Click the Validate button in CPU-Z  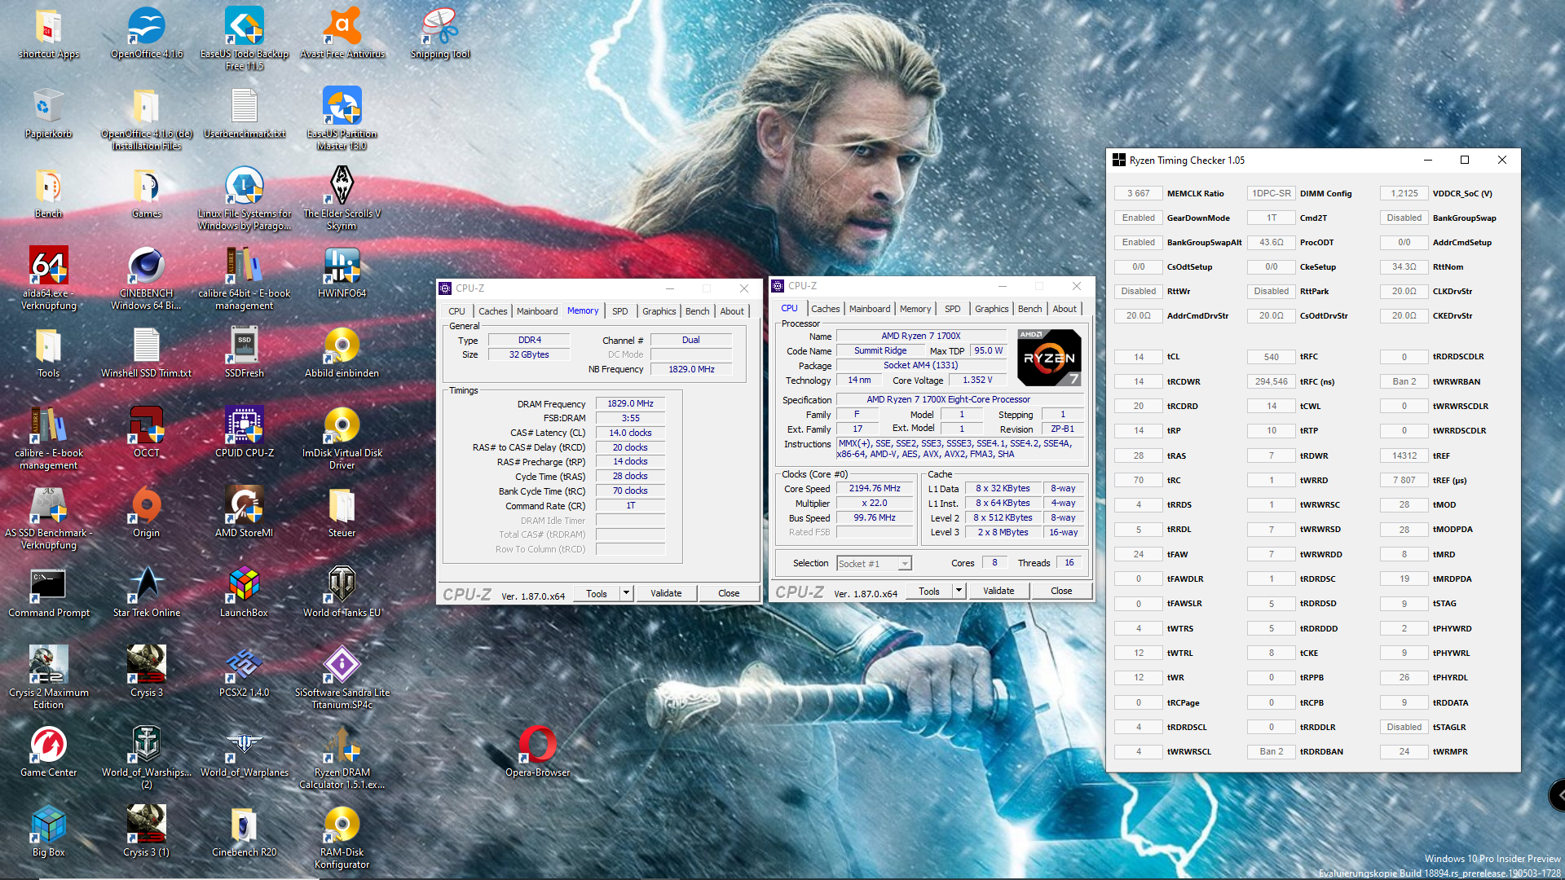[666, 592]
